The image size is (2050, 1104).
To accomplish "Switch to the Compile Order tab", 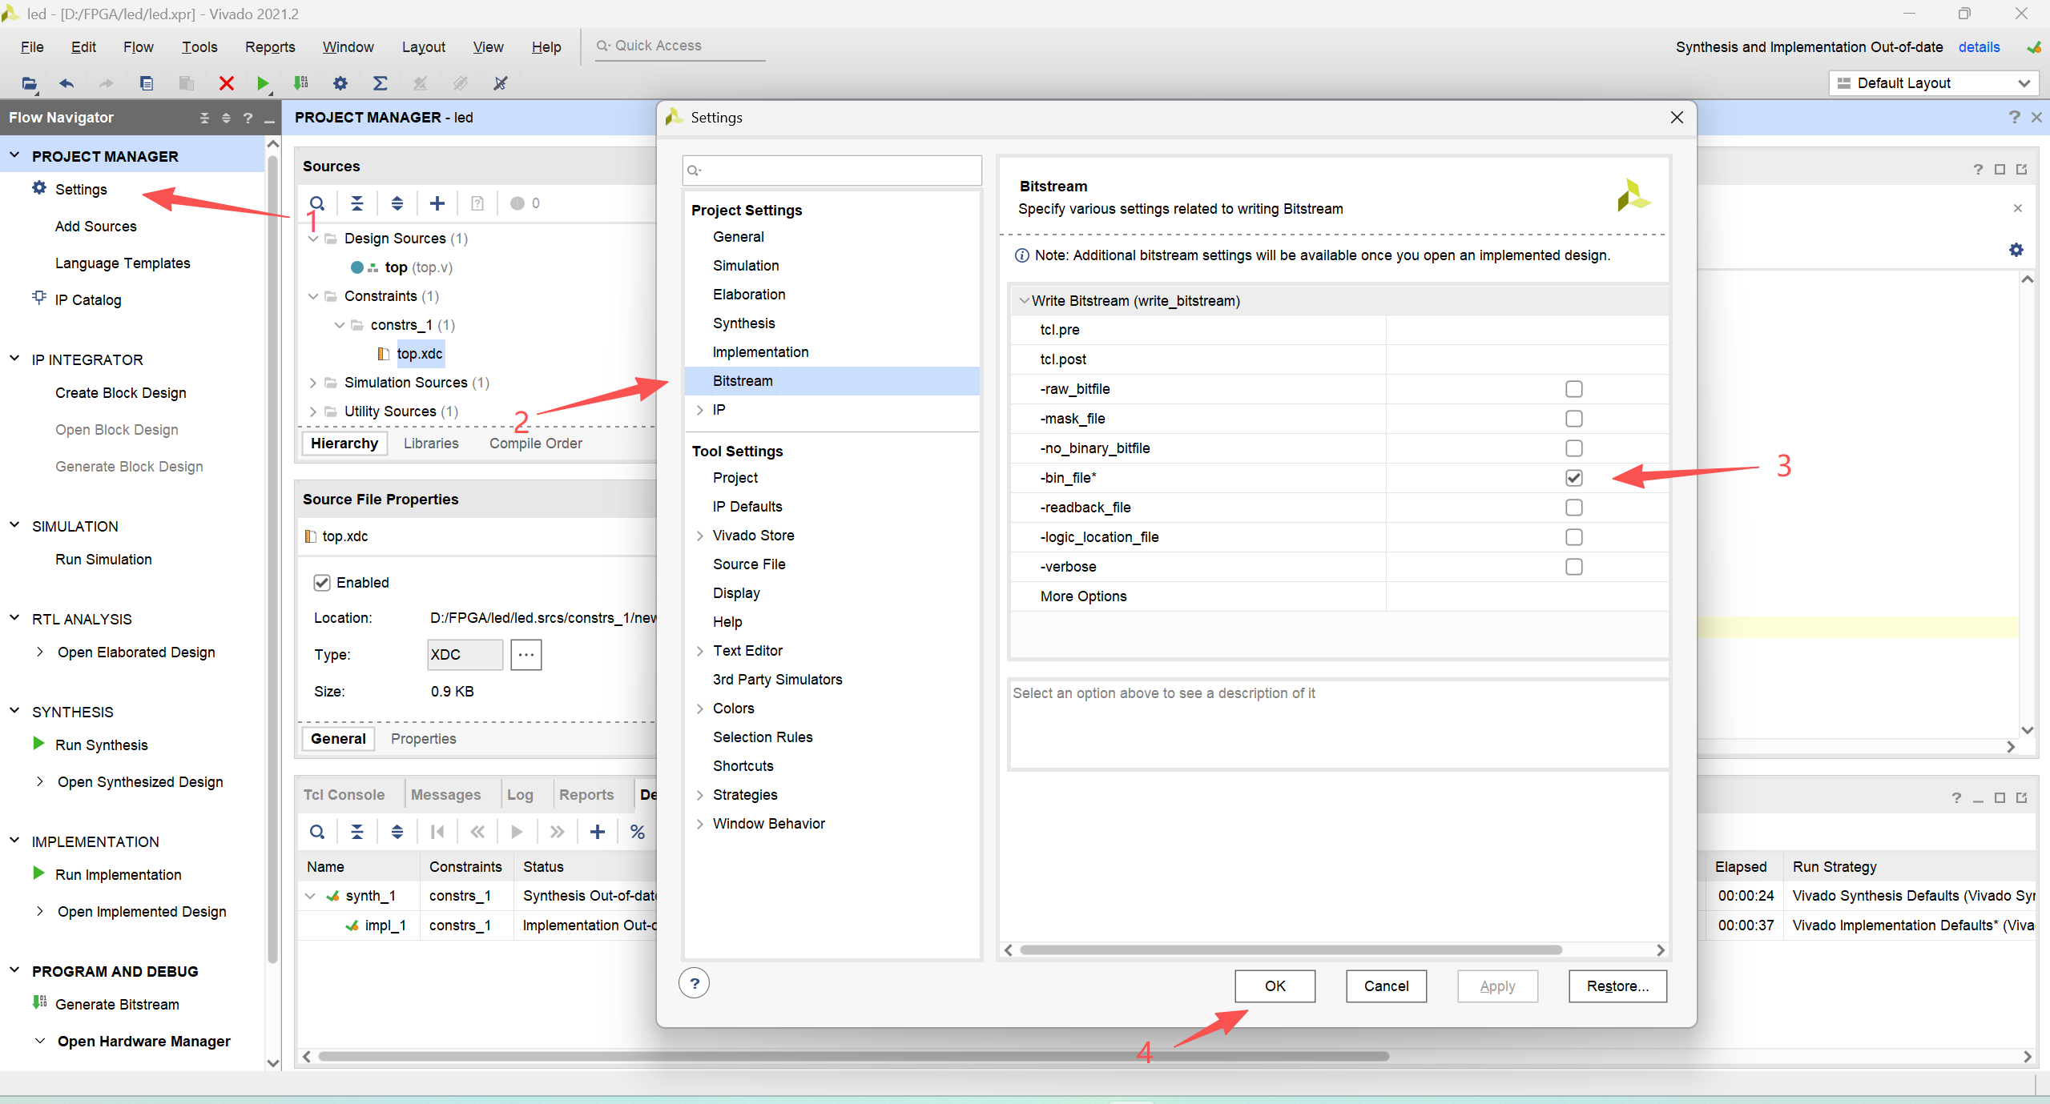I will pos(535,444).
